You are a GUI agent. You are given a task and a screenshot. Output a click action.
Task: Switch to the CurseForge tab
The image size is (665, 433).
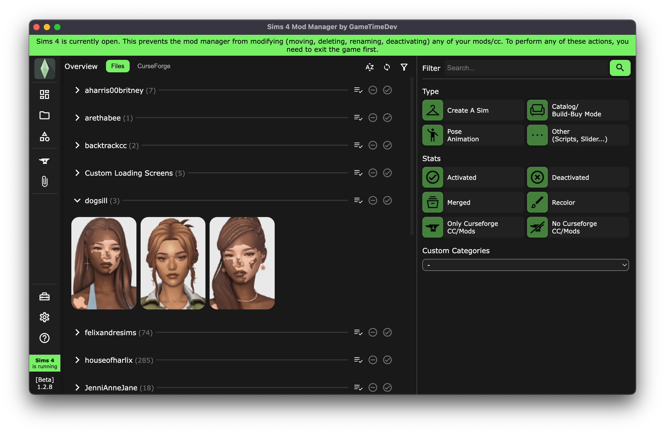click(x=154, y=66)
